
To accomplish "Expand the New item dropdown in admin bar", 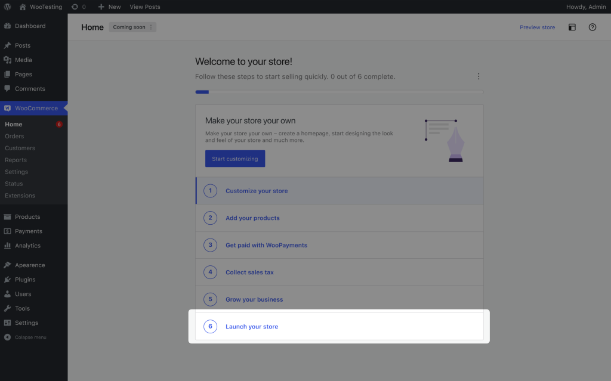I will tap(109, 7).
